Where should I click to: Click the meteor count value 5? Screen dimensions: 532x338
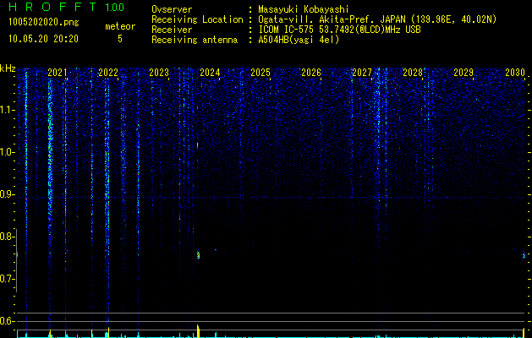coord(120,39)
